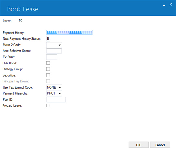Click the Next Payment History Status field
The height and width of the screenshot is (154, 176).
(48, 39)
